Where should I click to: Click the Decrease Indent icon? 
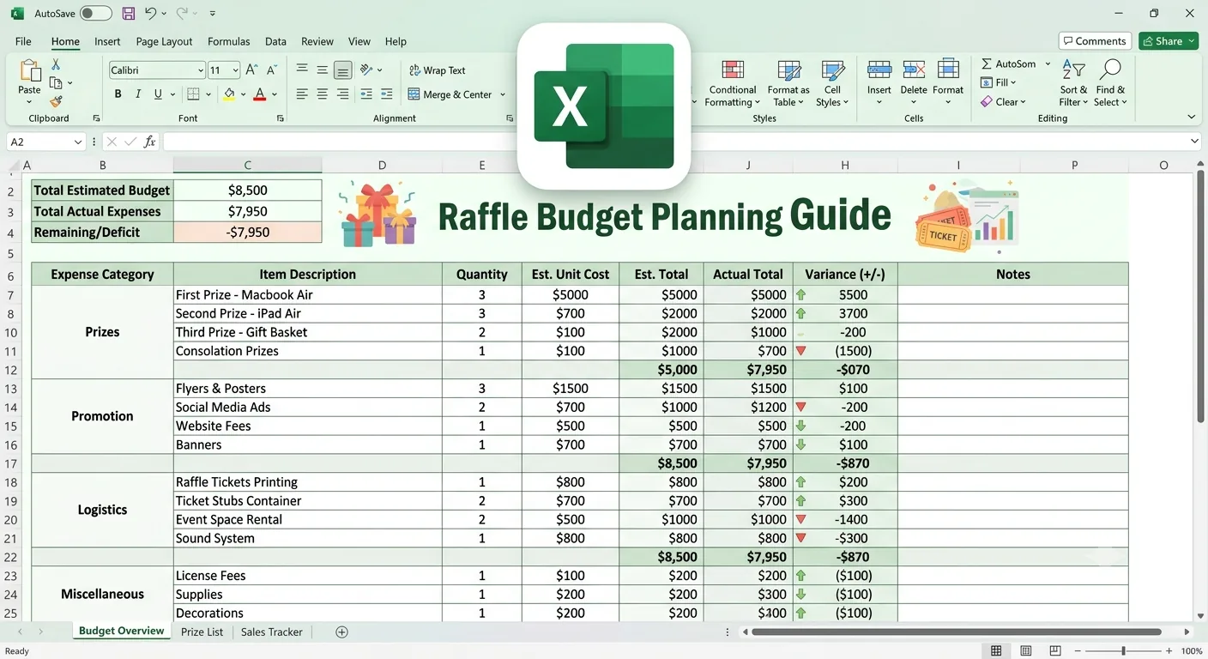(x=366, y=94)
